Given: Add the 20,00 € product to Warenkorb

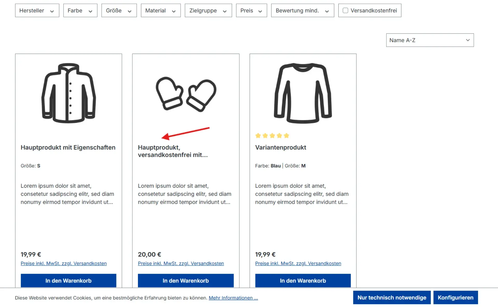Looking at the screenshot, I should (x=186, y=281).
